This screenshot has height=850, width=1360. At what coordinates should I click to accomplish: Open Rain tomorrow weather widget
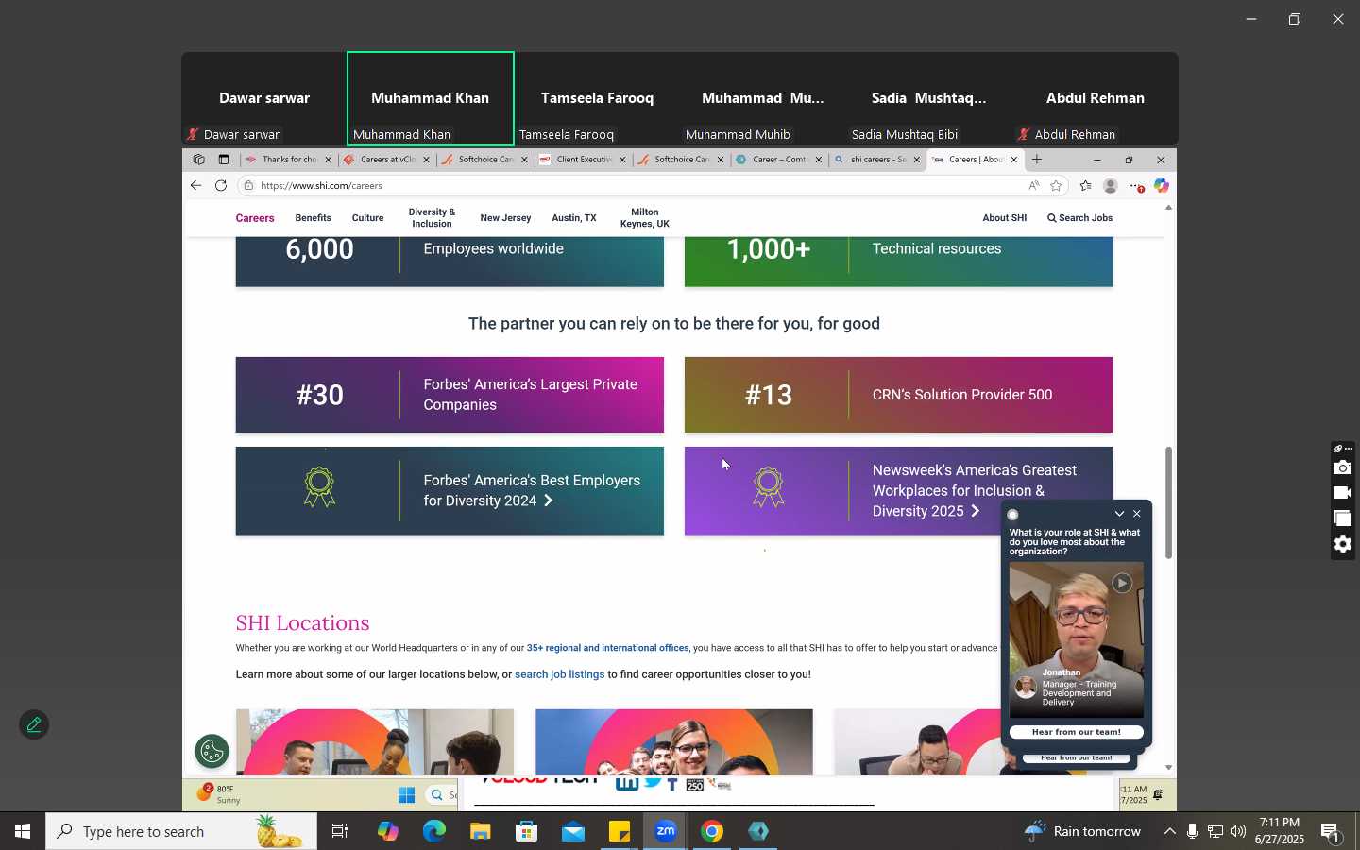1083,831
